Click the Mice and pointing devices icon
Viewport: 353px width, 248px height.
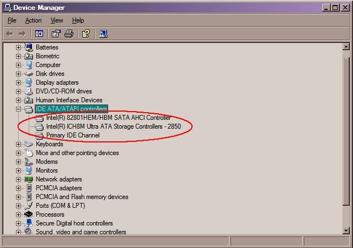coord(29,153)
